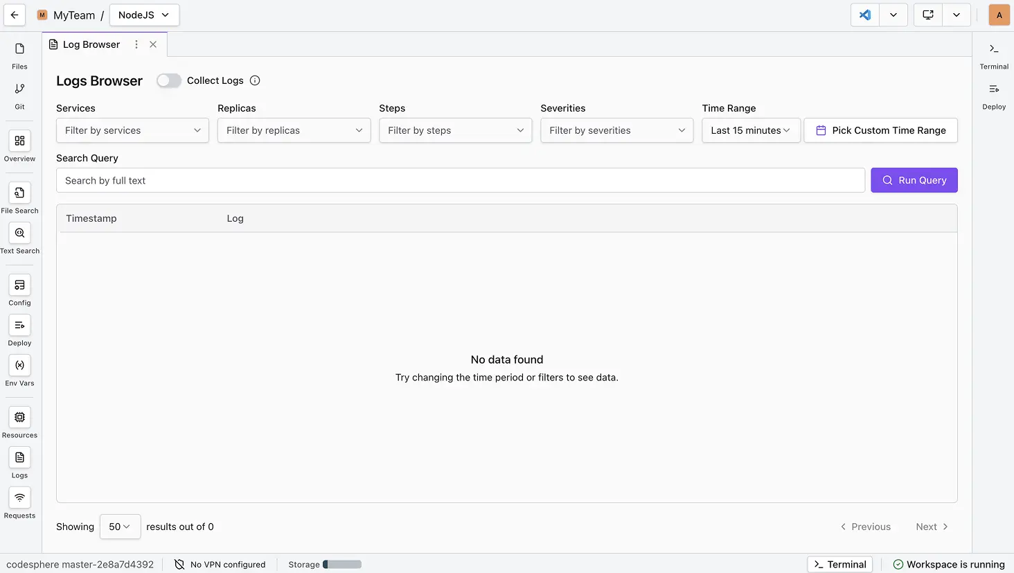The width and height of the screenshot is (1014, 573).
Task: Open the user avatar A
Action: tap(999, 15)
